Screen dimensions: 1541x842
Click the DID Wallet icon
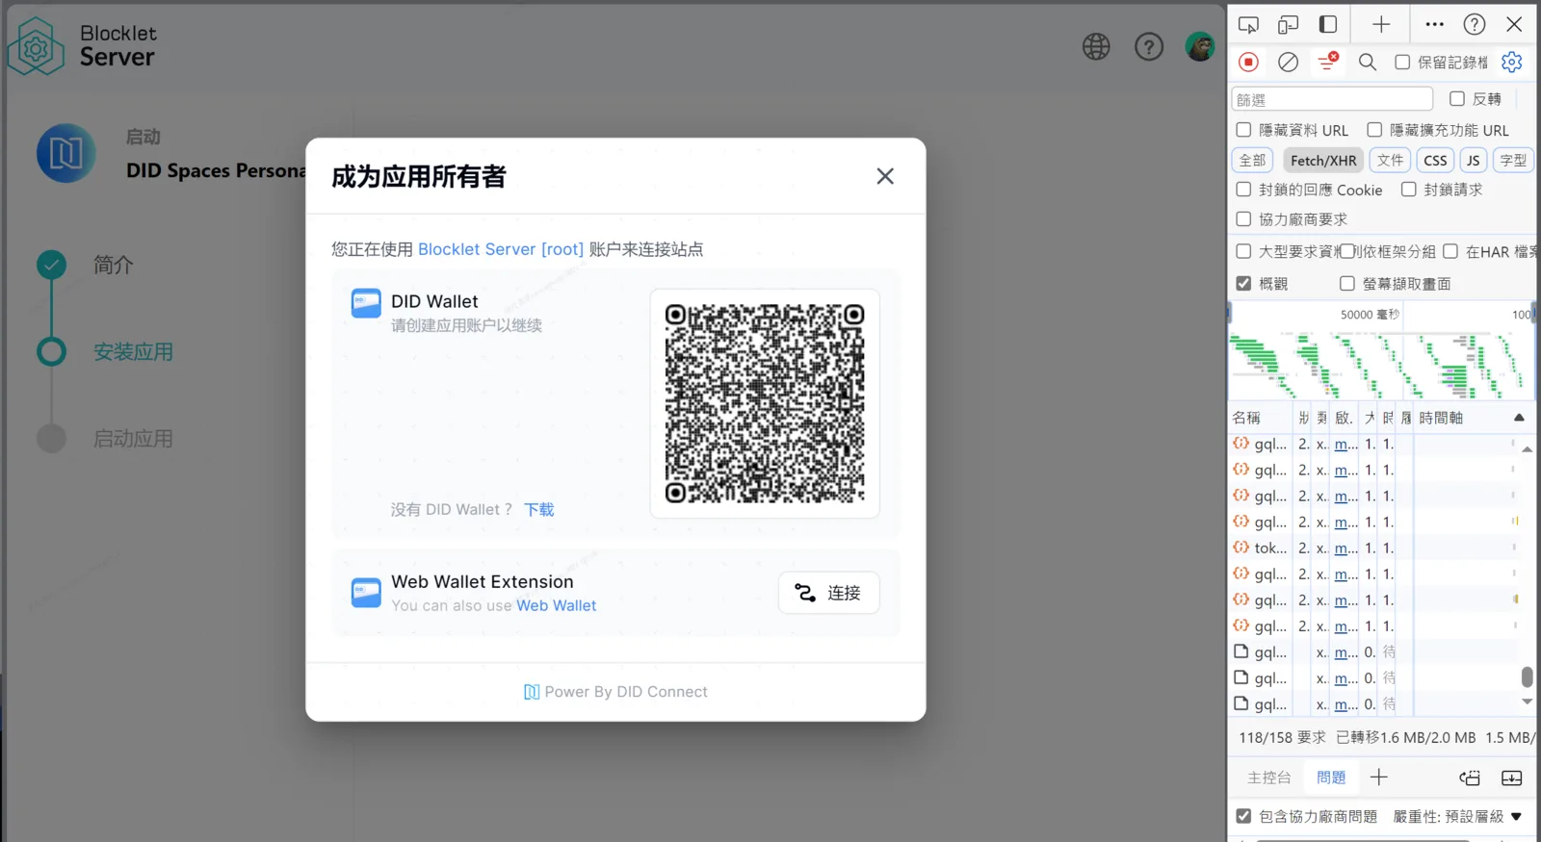click(366, 303)
